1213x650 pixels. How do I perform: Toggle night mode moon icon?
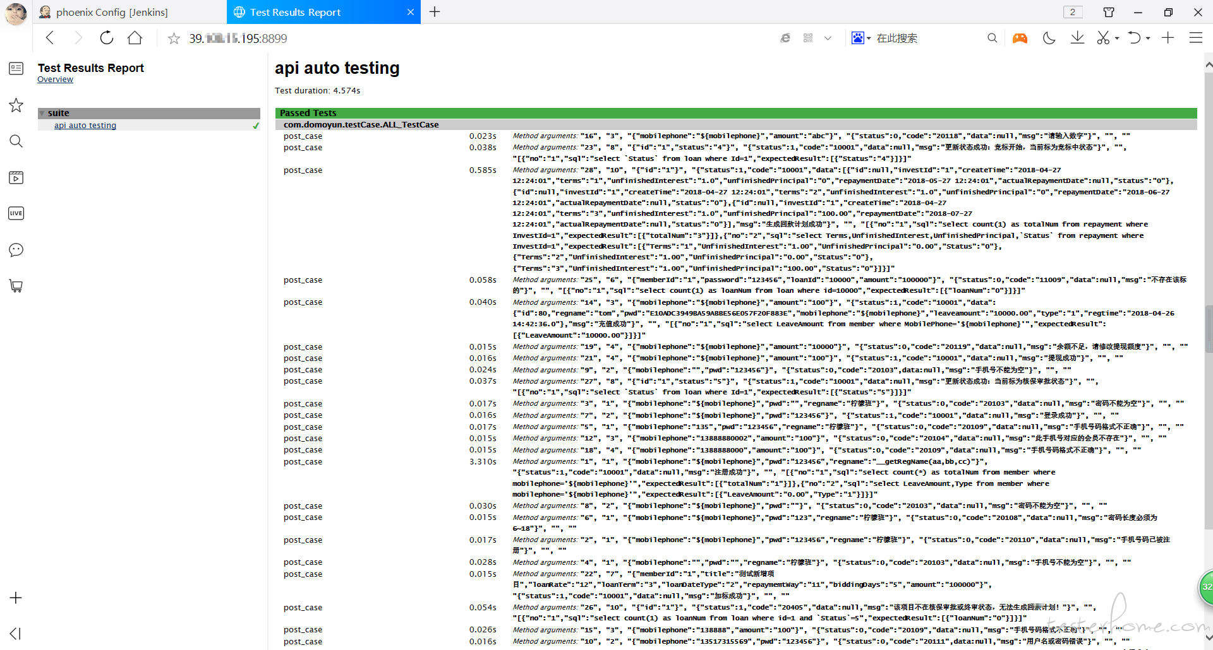[x=1049, y=38]
